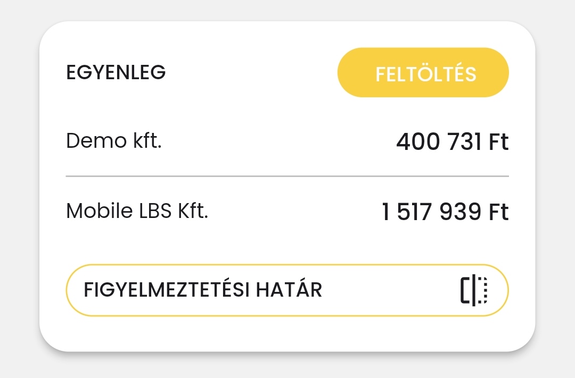Click the 400 731 Ft balance
The height and width of the screenshot is (378, 575).
pos(452,142)
